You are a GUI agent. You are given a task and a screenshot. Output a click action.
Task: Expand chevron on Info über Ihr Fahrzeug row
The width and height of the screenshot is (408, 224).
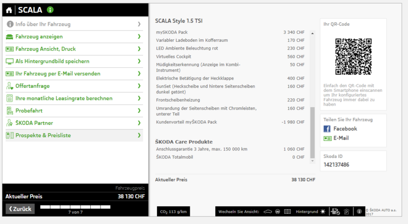pos(139,24)
